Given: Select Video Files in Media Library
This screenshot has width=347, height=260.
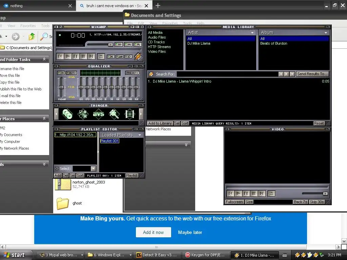Looking at the screenshot, I should pos(157,51).
